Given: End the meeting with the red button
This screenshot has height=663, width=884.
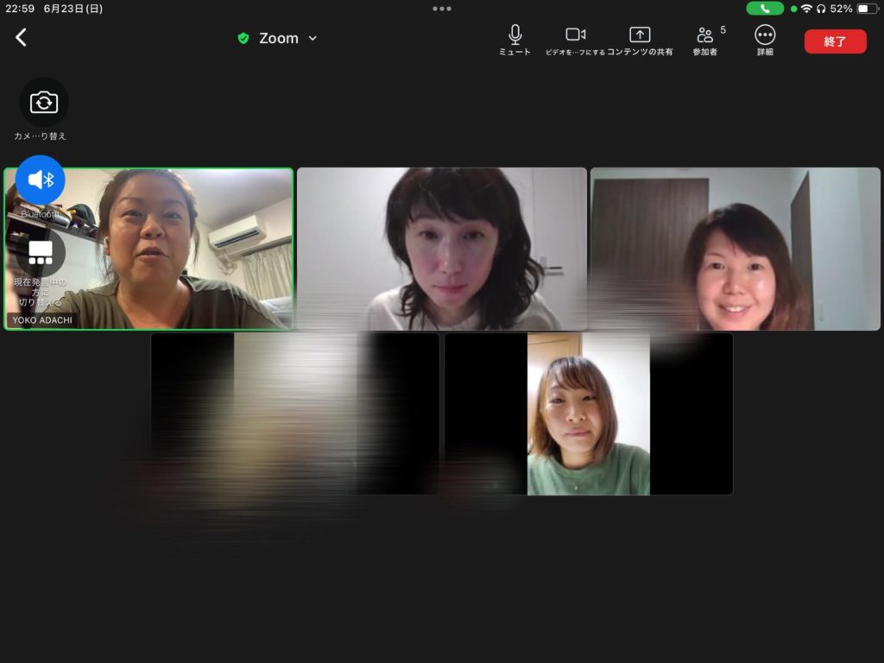Looking at the screenshot, I should click(835, 41).
